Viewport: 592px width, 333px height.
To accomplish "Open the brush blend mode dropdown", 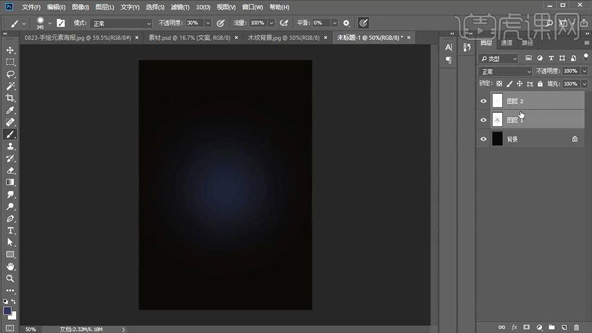I will 122,23.
